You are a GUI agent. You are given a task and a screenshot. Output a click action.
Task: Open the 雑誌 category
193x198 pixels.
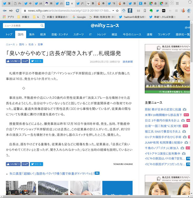[x=114, y=34]
